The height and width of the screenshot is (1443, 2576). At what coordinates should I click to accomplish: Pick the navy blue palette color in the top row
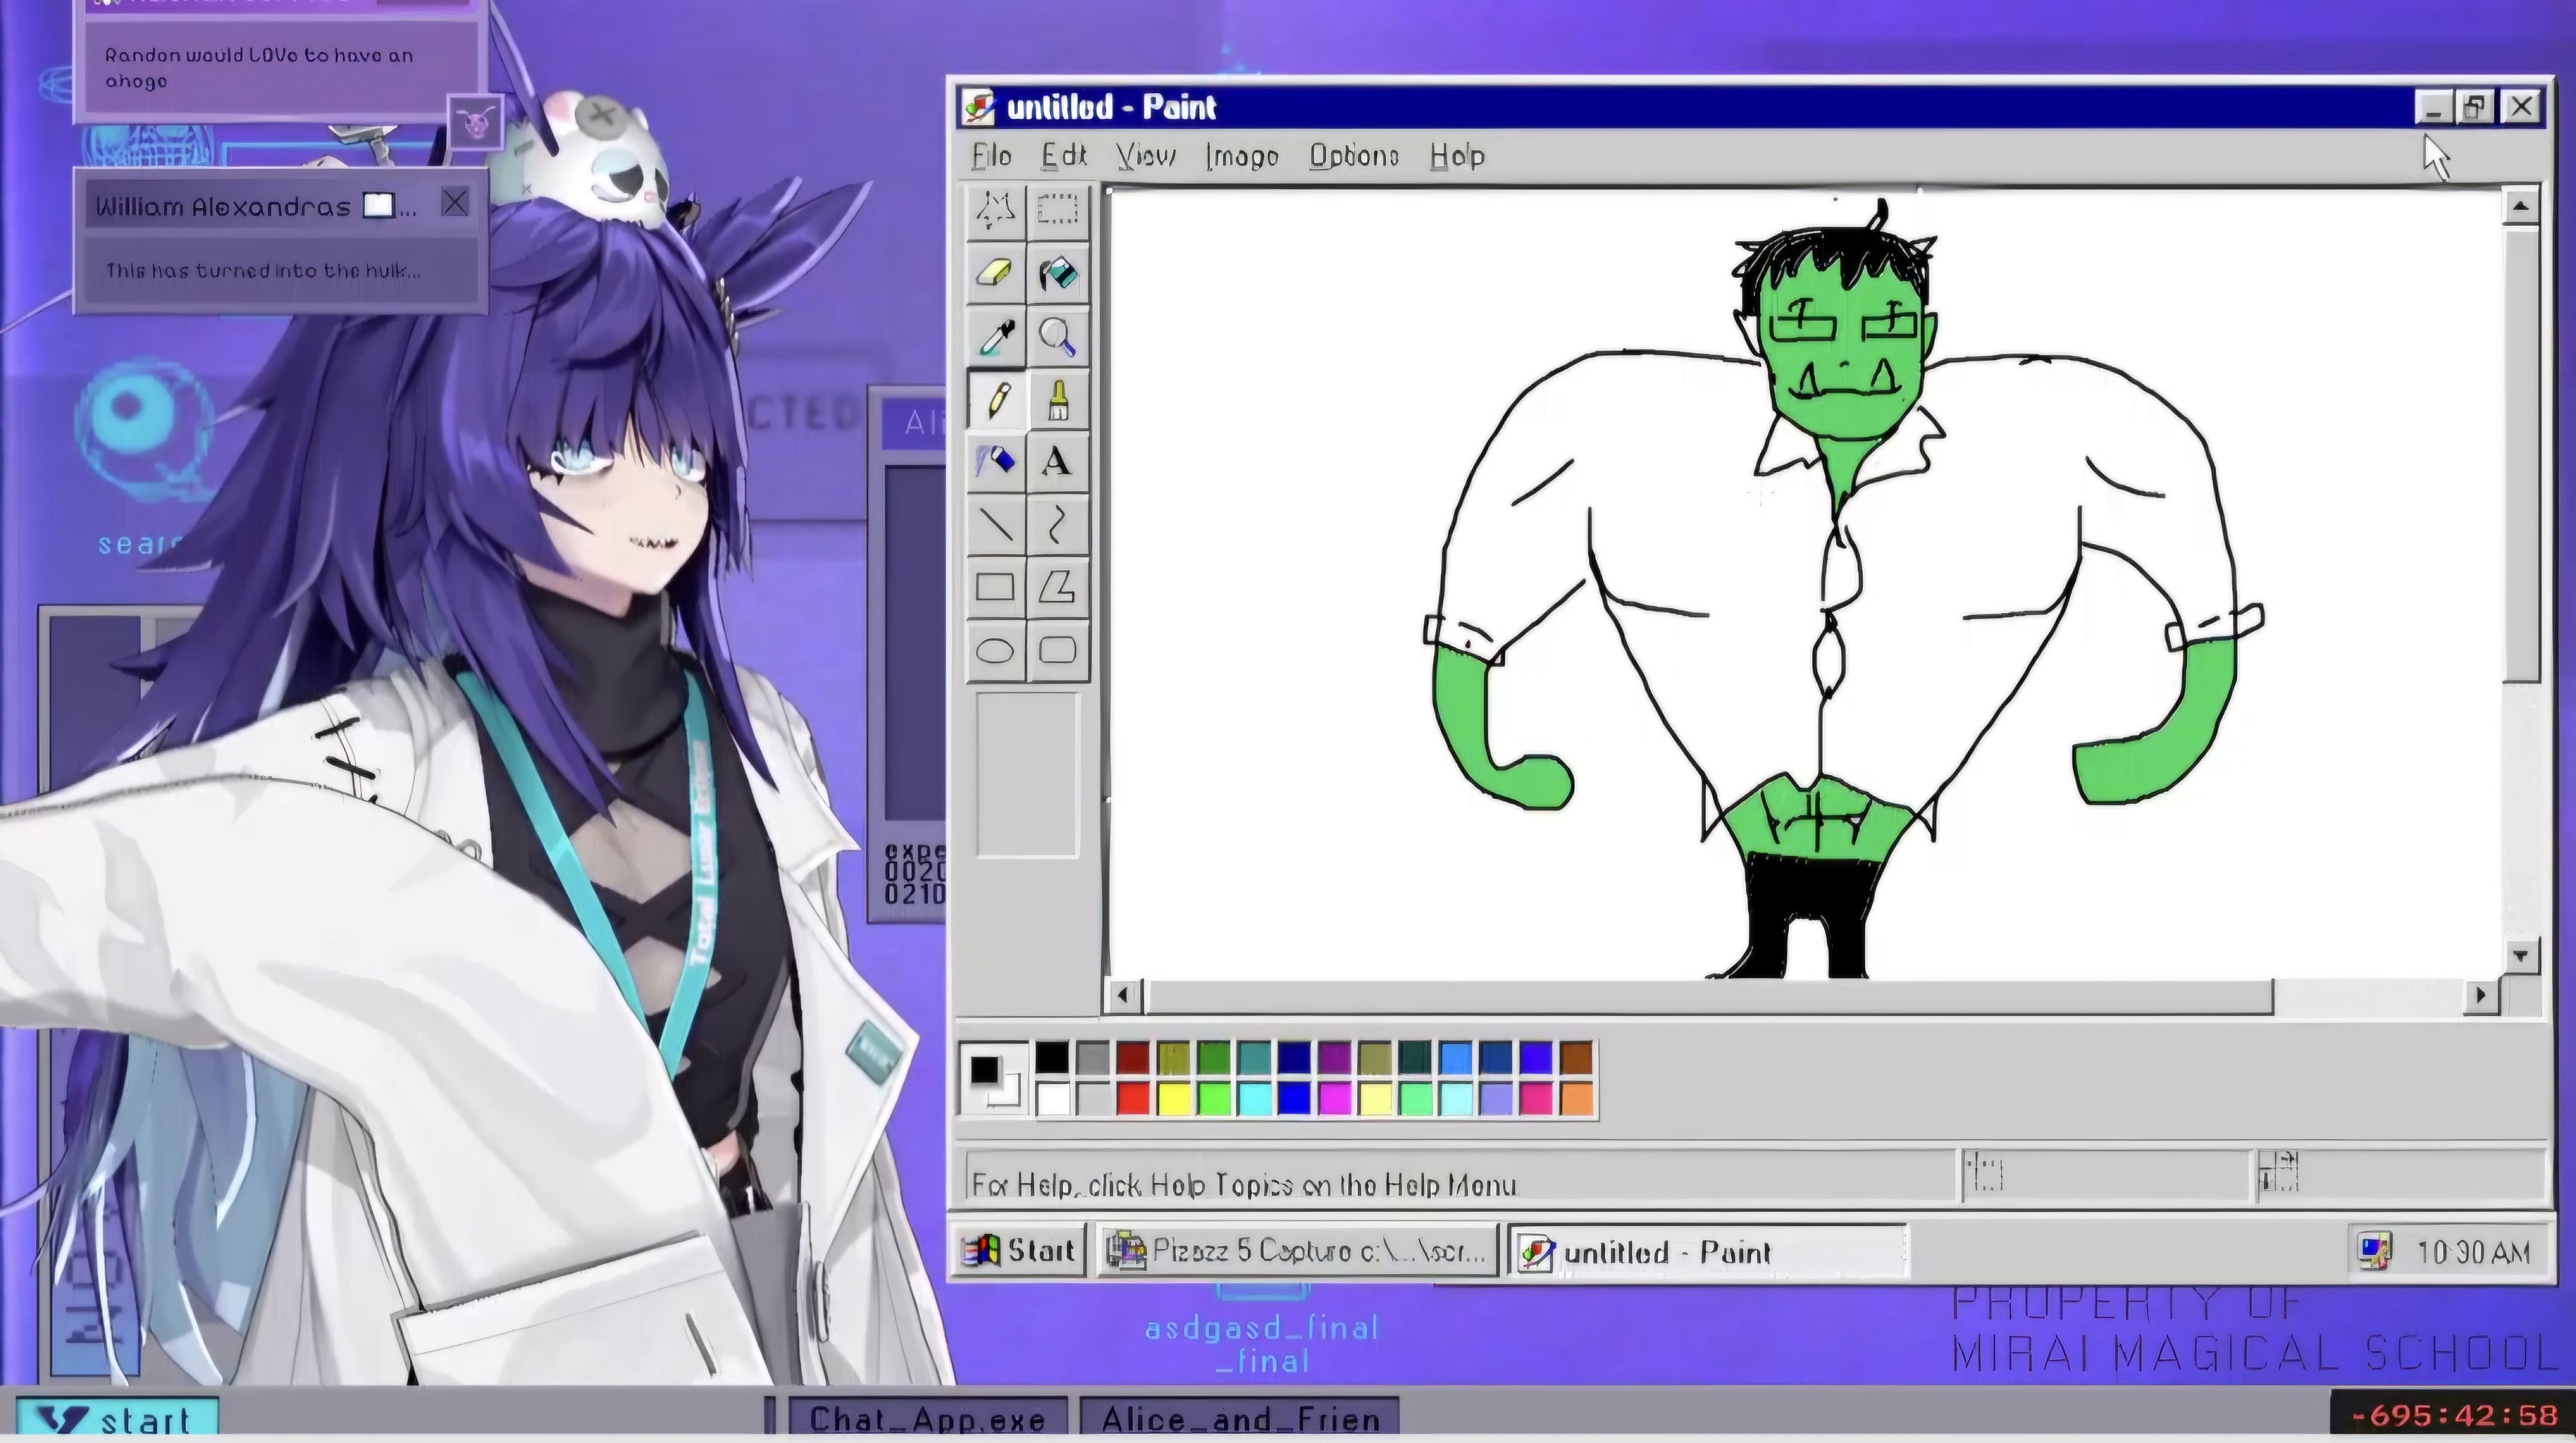pyautogui.click(x=1294, y=1058)
